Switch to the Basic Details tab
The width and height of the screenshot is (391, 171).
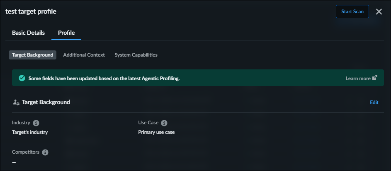(x=28, y=33)
